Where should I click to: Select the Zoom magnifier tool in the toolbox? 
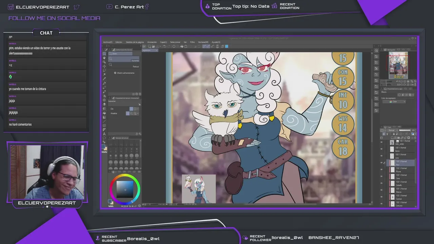104,54
